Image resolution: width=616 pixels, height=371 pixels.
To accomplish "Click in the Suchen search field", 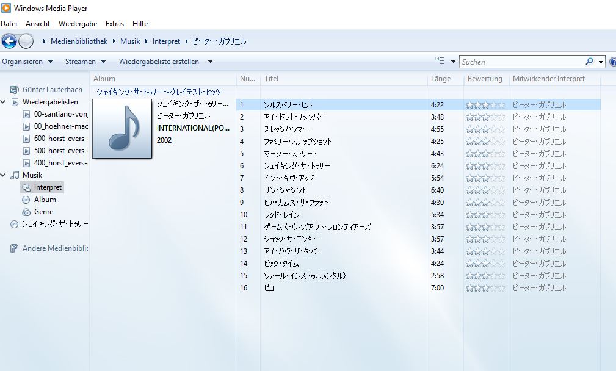I will [522, 62].
